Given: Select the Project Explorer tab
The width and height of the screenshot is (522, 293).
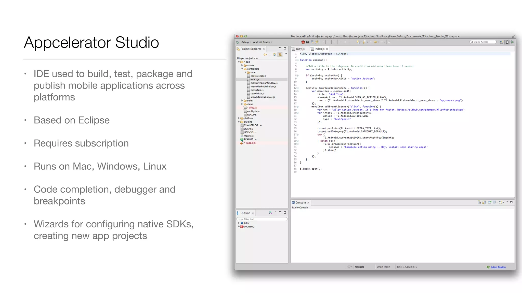Looking at the screenshot, I should tap(251, 49).
